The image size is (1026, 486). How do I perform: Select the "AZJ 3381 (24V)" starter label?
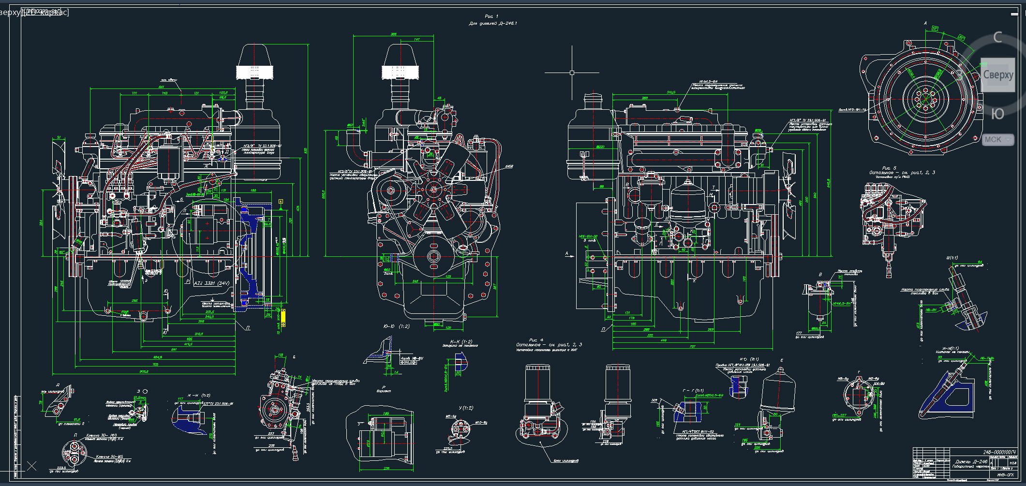coord(211,283)
